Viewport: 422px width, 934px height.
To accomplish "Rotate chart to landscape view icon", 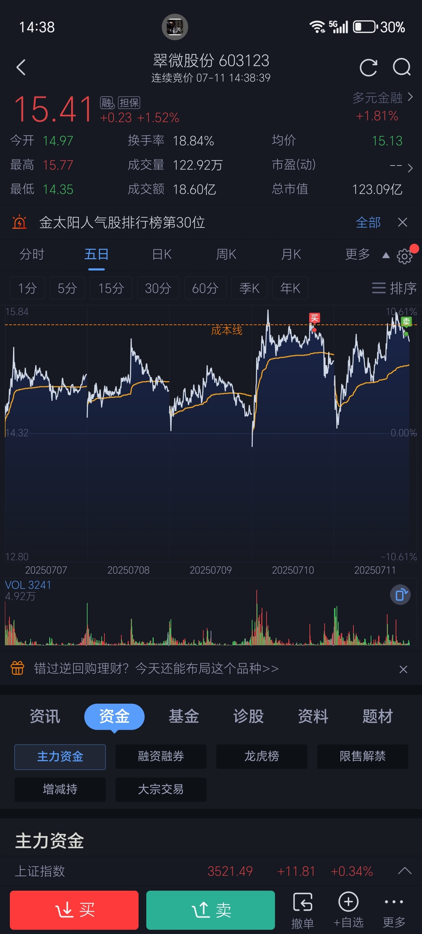I will [400, 595].
